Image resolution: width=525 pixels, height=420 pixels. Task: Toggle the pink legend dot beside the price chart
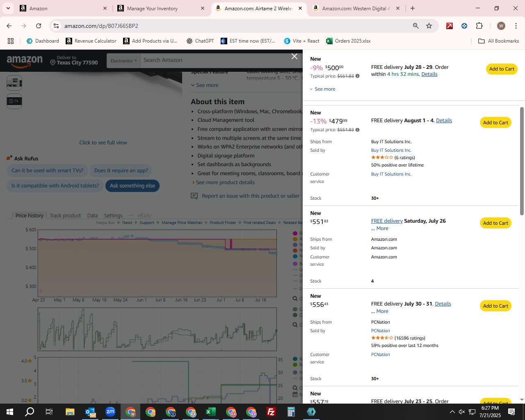pos(295,233)
